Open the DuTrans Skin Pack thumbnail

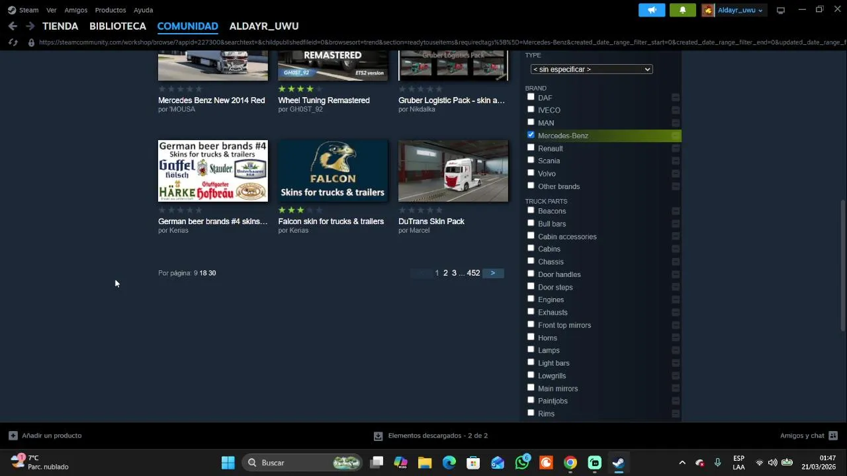(x=453, y=171)
